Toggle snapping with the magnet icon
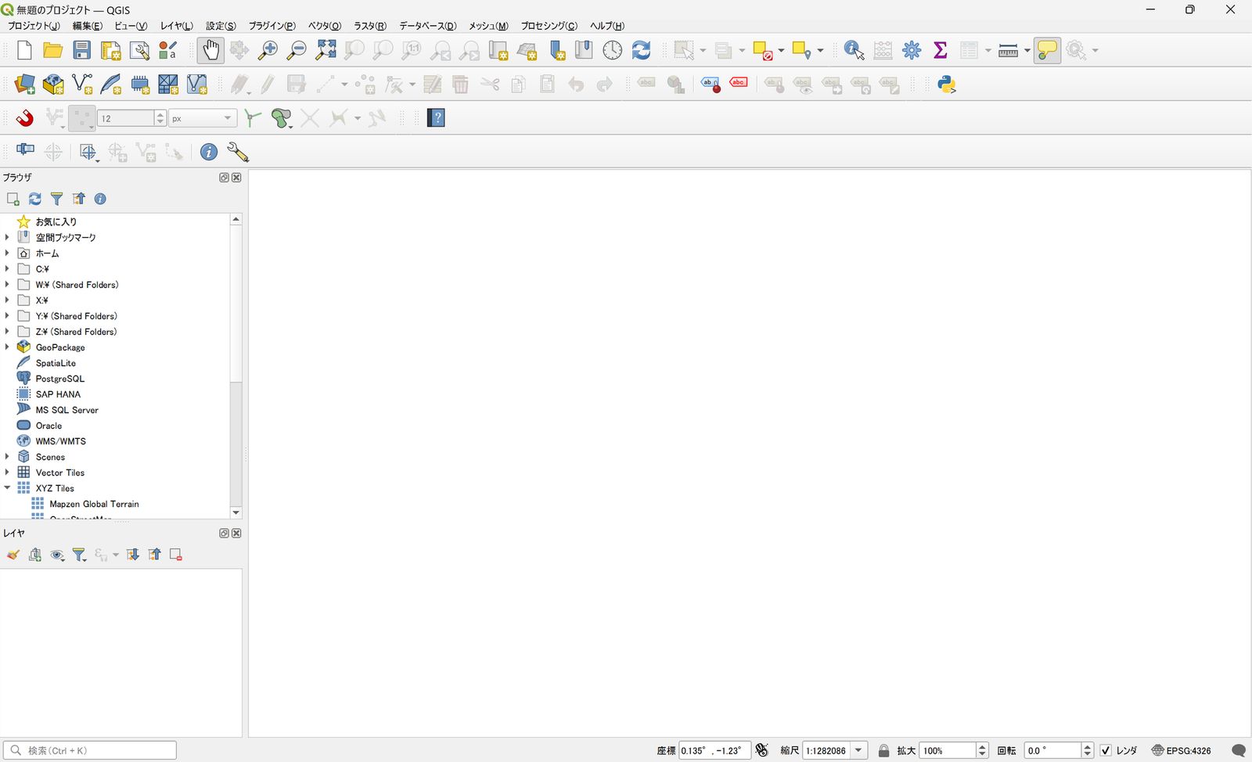This screenshot has height=762, width=1252. 24,118
